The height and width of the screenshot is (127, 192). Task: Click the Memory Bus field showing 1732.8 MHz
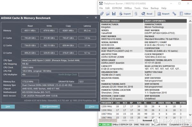tap(30, 82)
